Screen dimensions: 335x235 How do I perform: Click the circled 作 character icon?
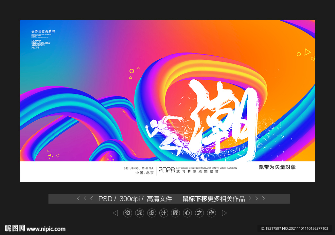[x=211, y=213]
